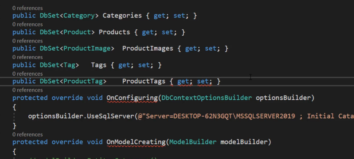Viewport: 354px width, 159px height.
Task: Click the Category type inside DbSet
Action: pyautogui.click(x=79, y=16)
